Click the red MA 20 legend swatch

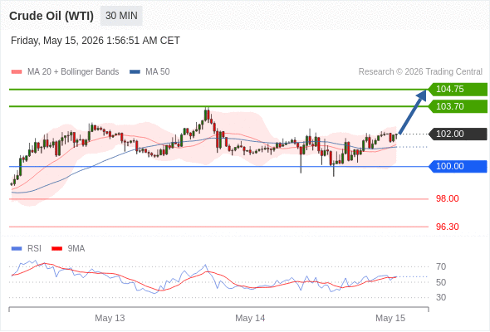click(17, 72)
